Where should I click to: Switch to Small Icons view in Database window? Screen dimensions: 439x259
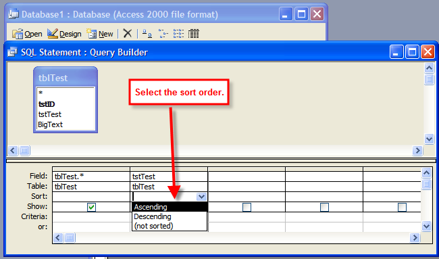pyautogui.click(x=163, y=34)
